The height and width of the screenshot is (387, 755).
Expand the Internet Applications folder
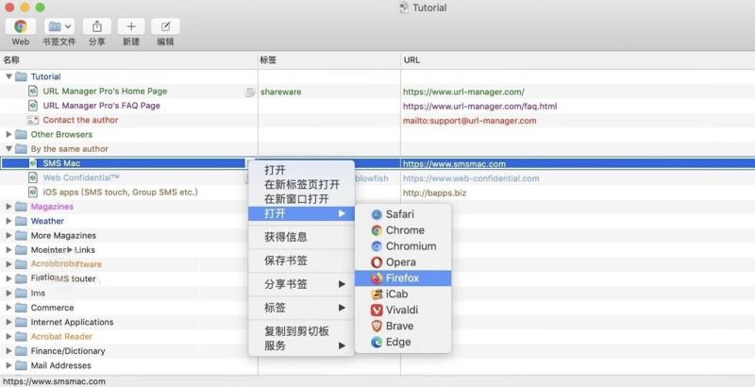[x=8, y=322]
